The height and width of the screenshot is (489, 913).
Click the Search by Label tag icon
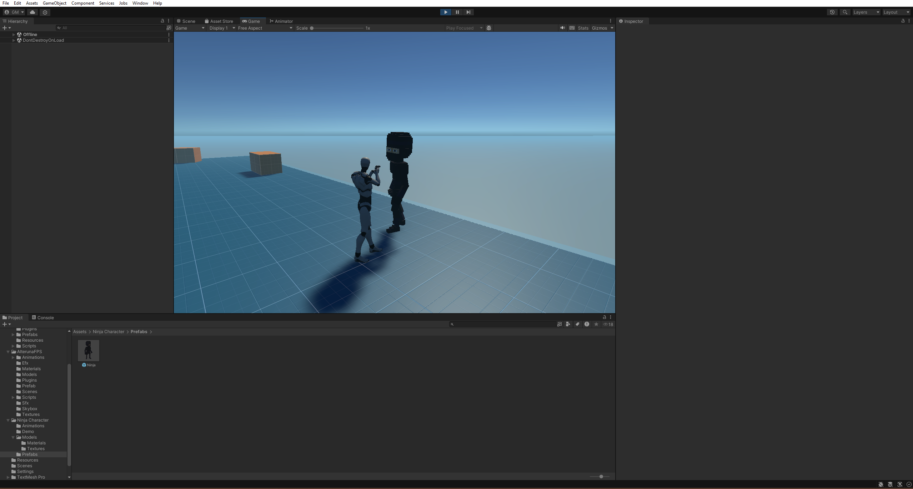(x=577, y=324)
